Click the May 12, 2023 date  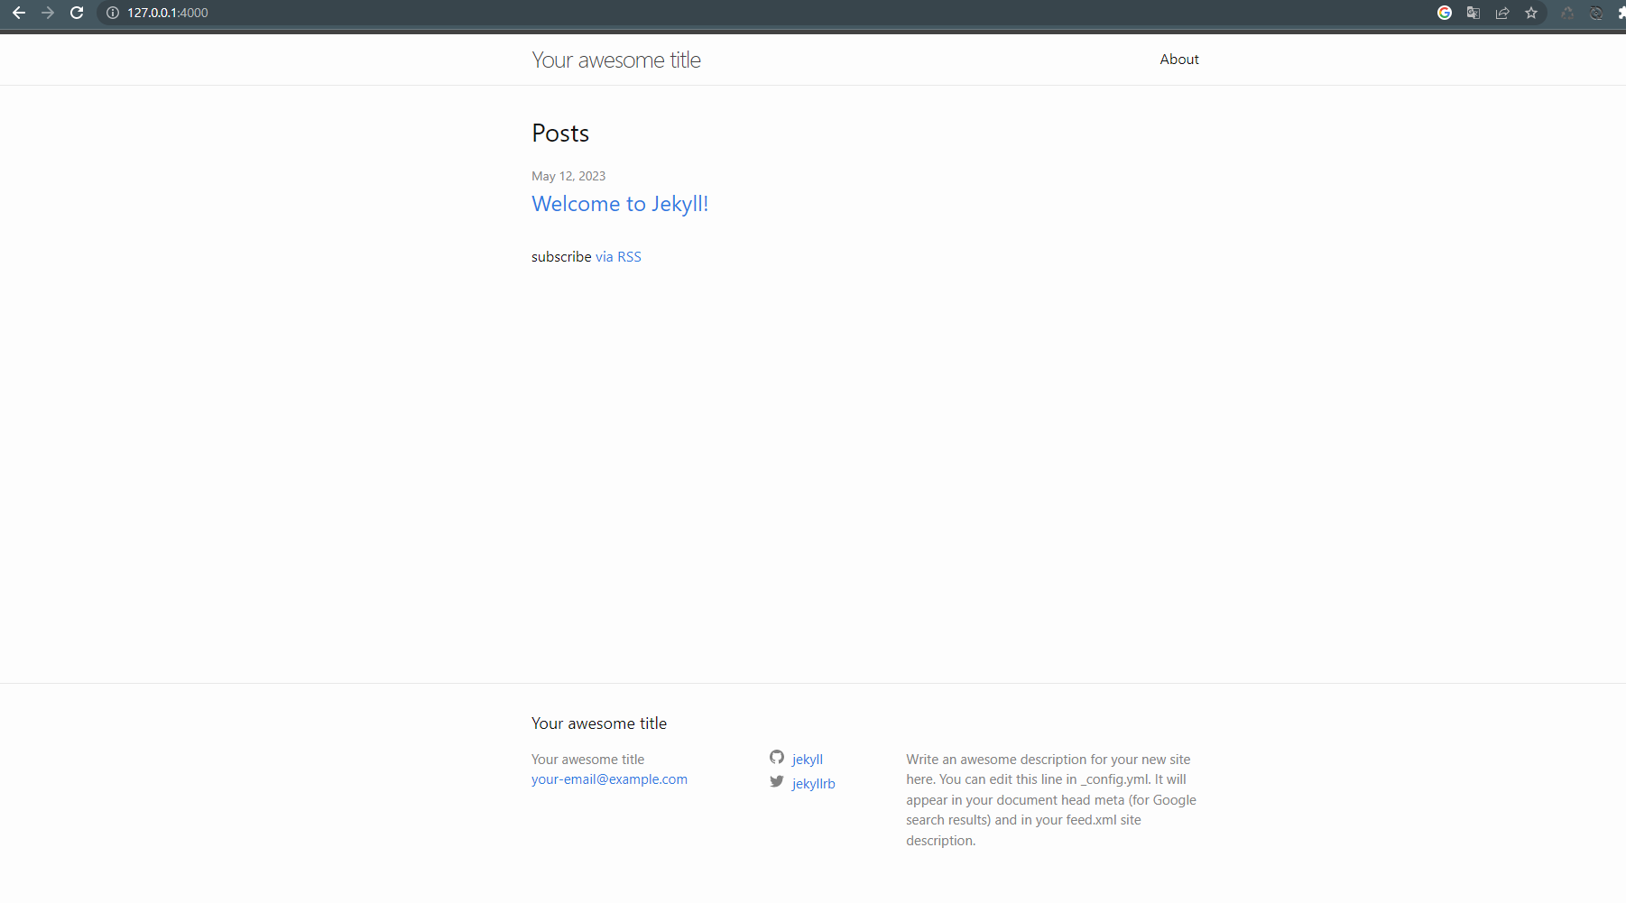[x=568, y=176]
